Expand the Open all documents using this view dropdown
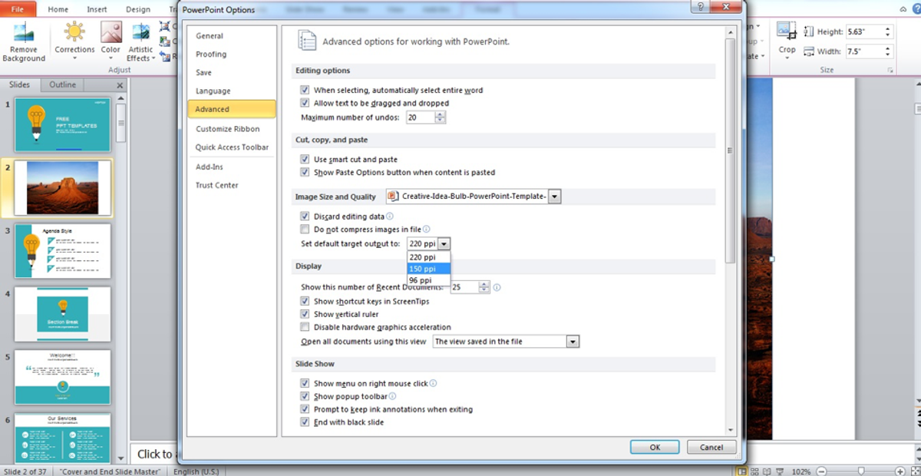Screen dimensions: 921x476 572,341
